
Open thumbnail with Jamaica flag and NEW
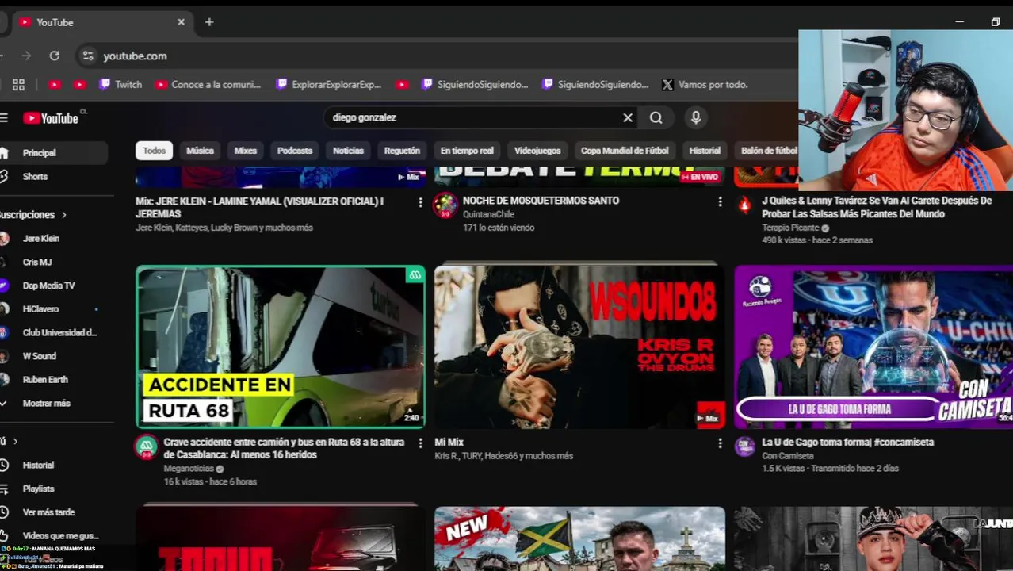tap(579, 539)
